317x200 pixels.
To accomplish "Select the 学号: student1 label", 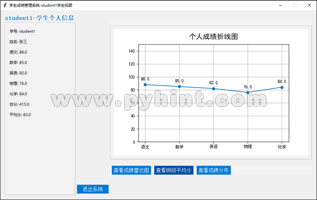I will coord(22,31).
